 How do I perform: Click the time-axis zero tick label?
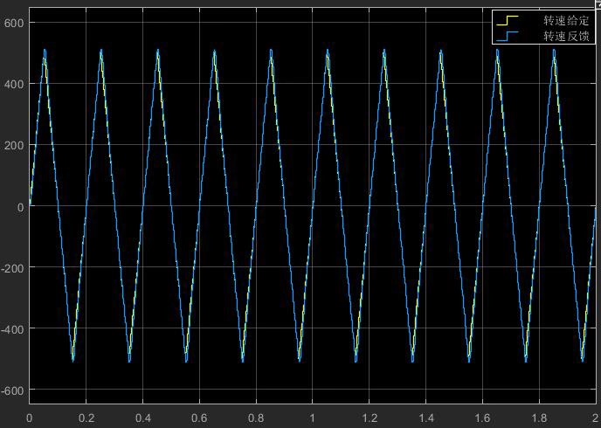click(x=30, y=418)
